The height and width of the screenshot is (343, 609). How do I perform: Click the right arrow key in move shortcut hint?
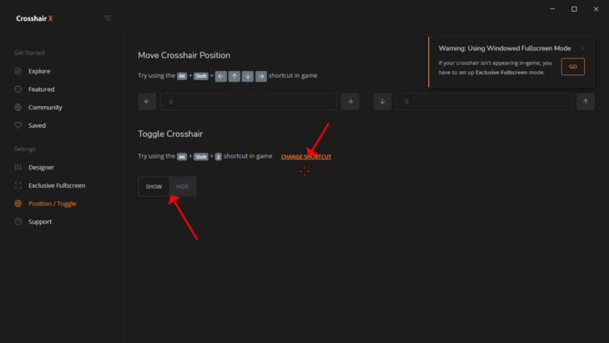[261, 76]
